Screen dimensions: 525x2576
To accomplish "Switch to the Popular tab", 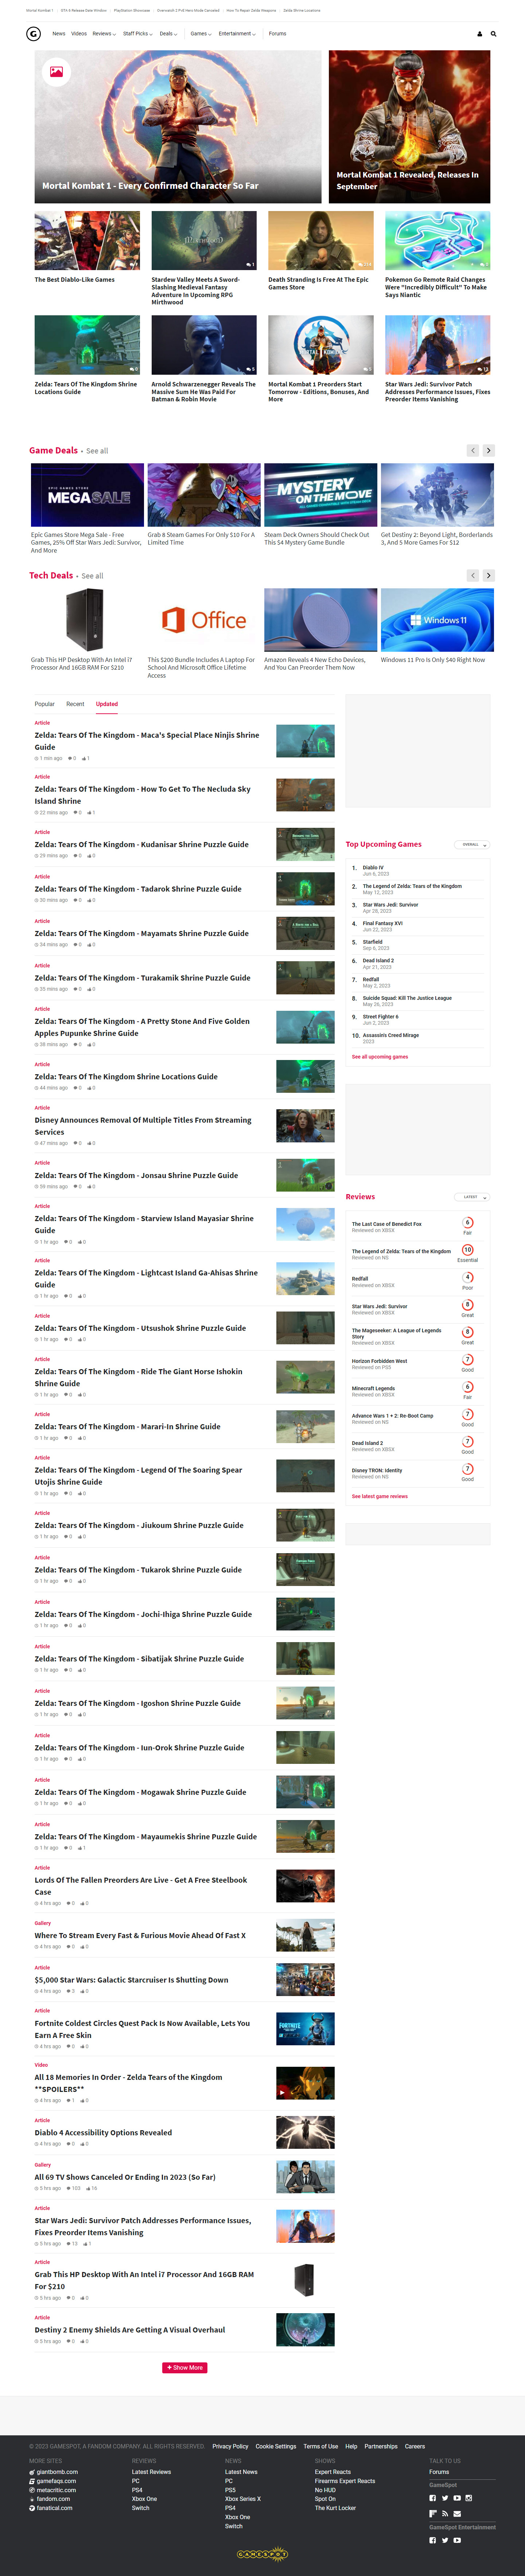I will tap(45, 704).
